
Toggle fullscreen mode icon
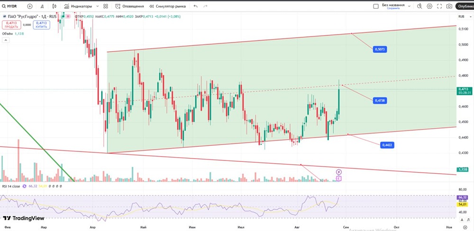tap(439, 6)
